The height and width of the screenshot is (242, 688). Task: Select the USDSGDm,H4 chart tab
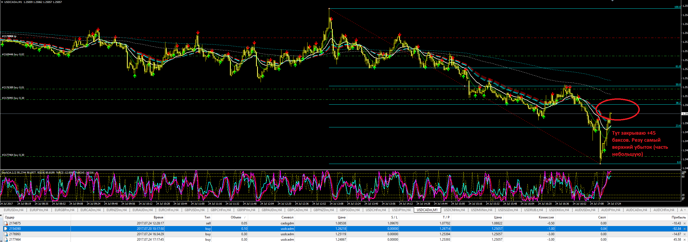point(508,210)
